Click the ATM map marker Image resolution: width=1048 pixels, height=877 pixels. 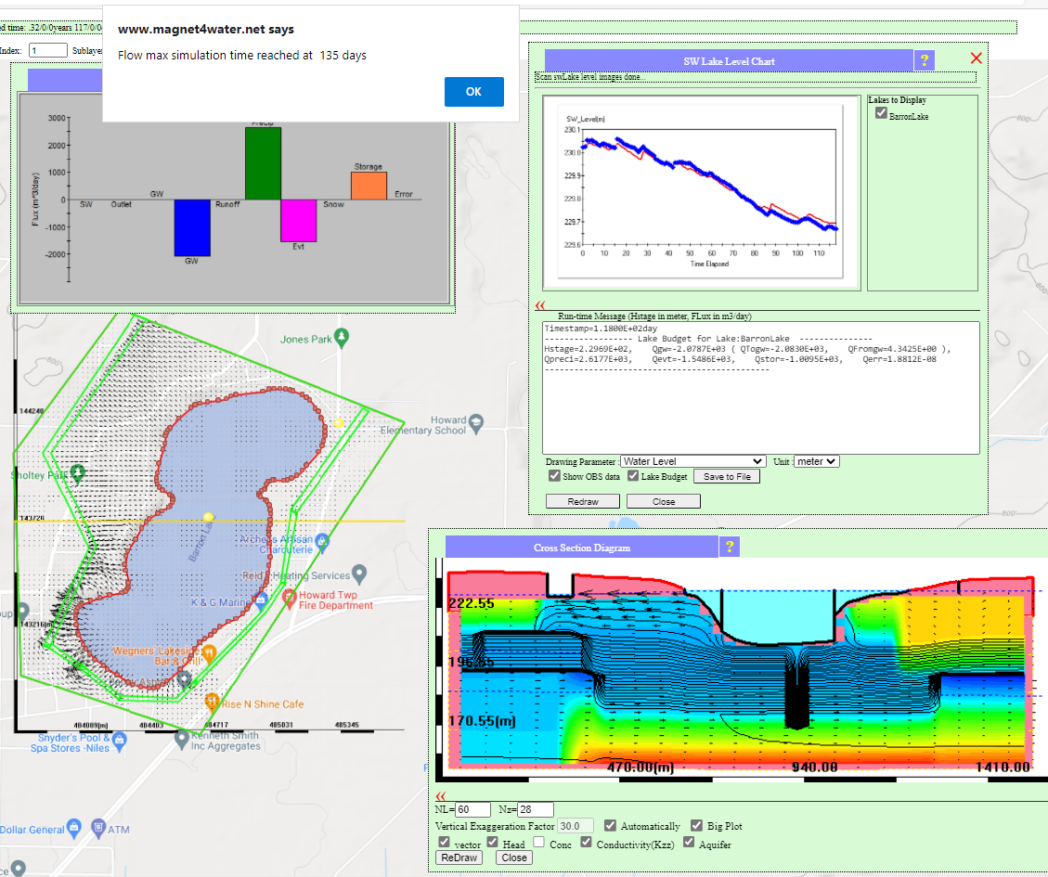click(x=98, y=828)
